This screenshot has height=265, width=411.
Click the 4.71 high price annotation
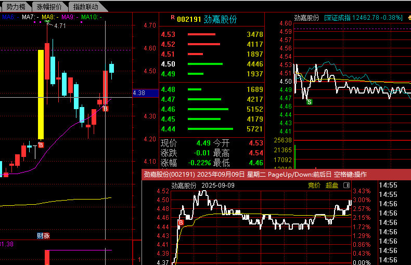pos(60,25)
